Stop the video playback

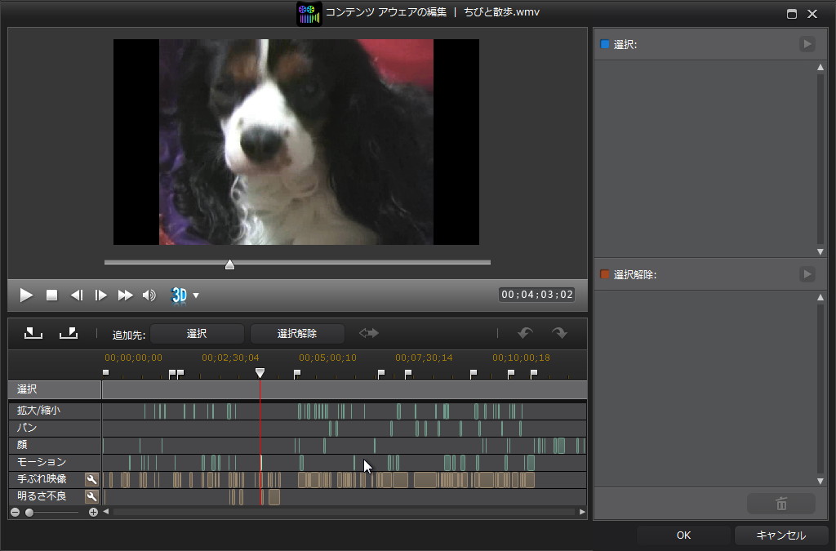(51, 295)
